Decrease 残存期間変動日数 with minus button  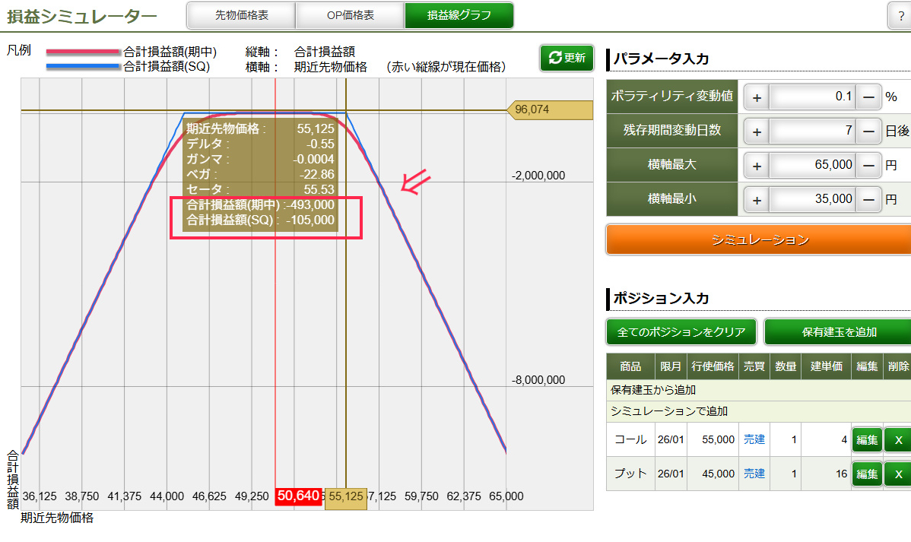click(868, 131)
